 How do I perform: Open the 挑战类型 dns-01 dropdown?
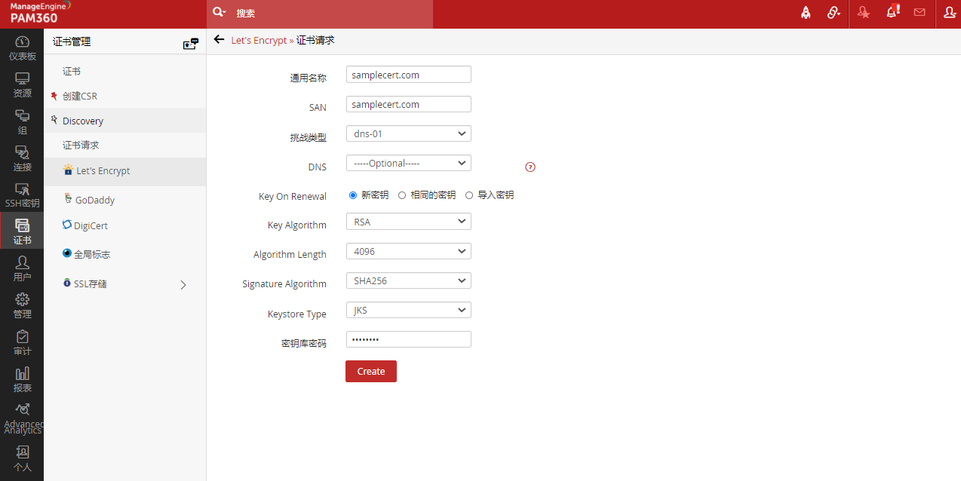coord(409,133)
